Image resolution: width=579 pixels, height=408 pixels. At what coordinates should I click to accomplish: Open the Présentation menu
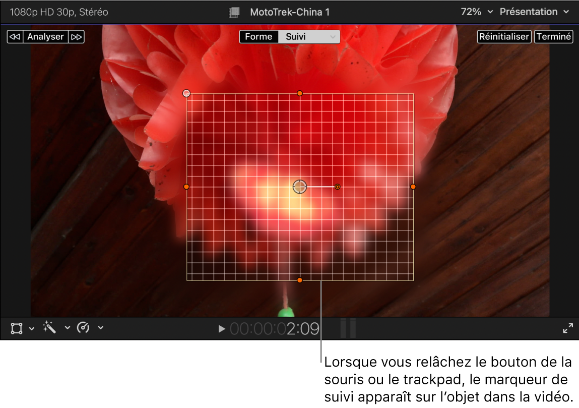(534, 12)
